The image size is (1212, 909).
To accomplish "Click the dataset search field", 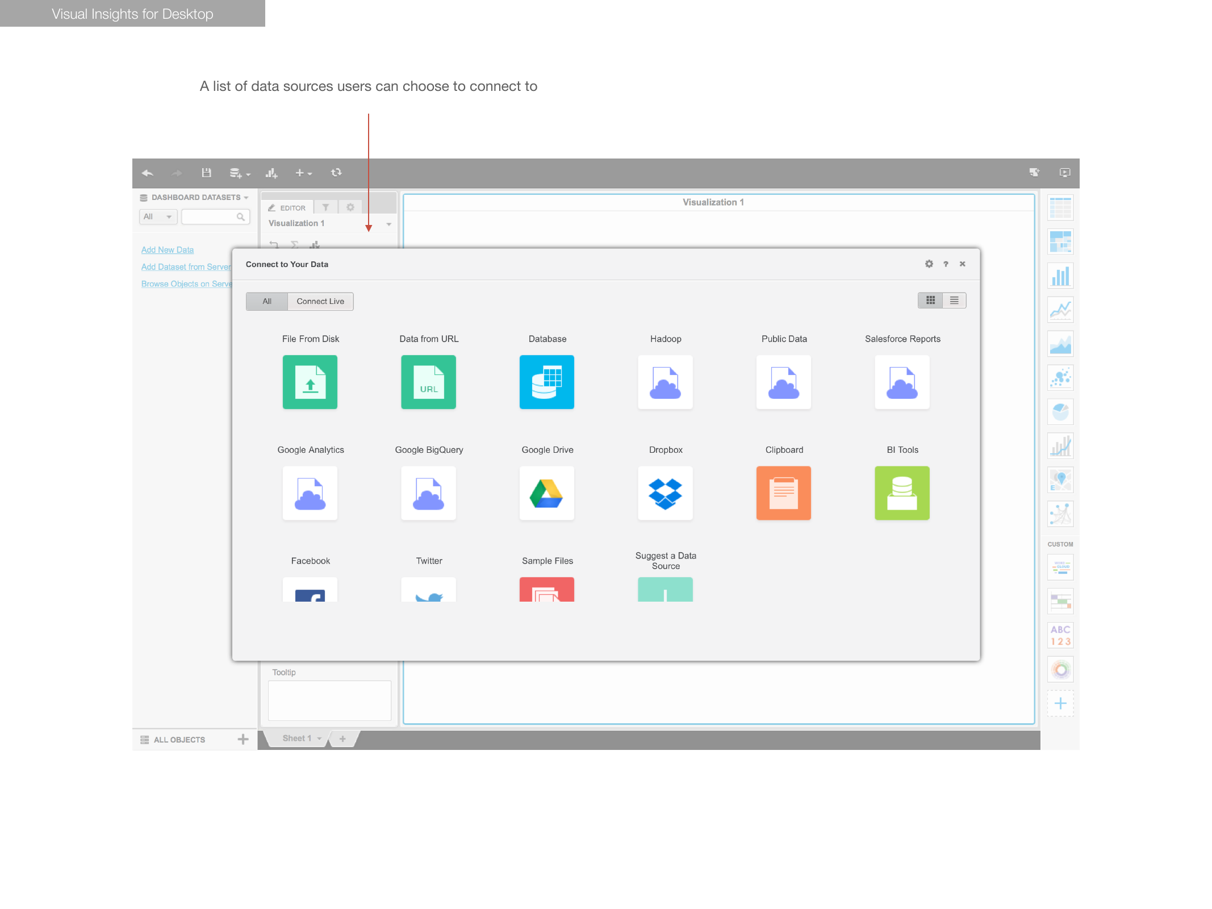I will pos(216,216).
